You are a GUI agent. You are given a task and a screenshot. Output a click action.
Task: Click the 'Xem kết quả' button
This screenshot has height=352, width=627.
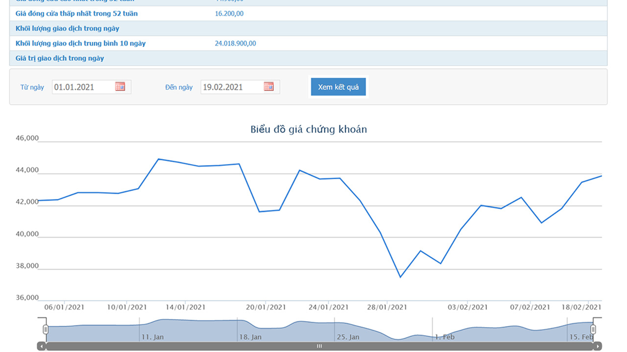[x=338, y=87]
